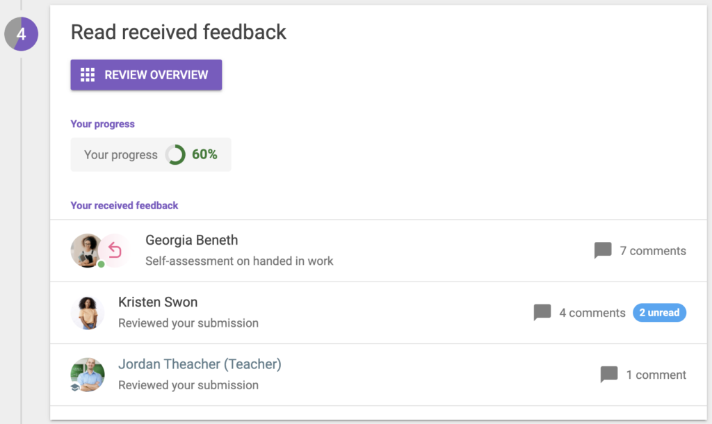Click the Your received feedback heading

click(124, 206)
